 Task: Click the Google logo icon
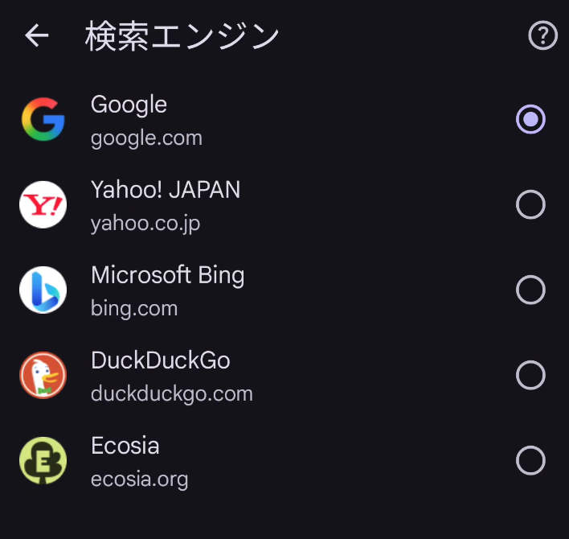click(43, 120)
